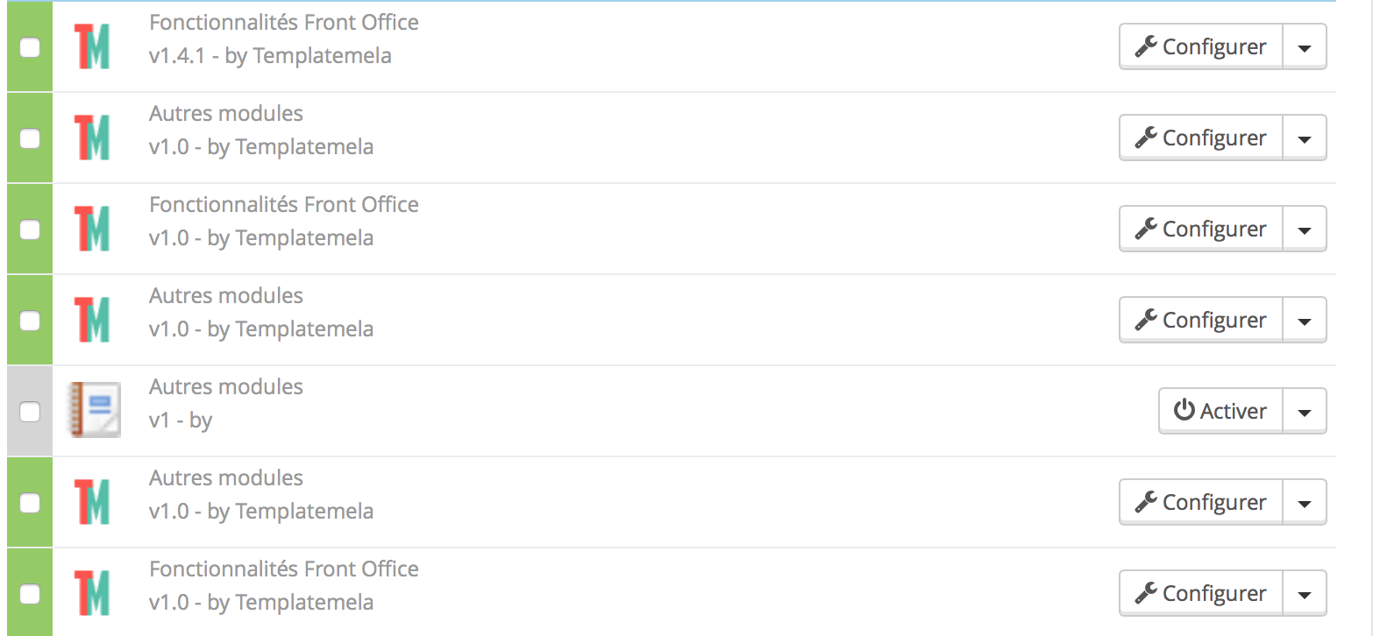Select the checkbox of the grey inactive module row
The width and height of the screenshot is (1373, 636).
[x=30, y=412]
